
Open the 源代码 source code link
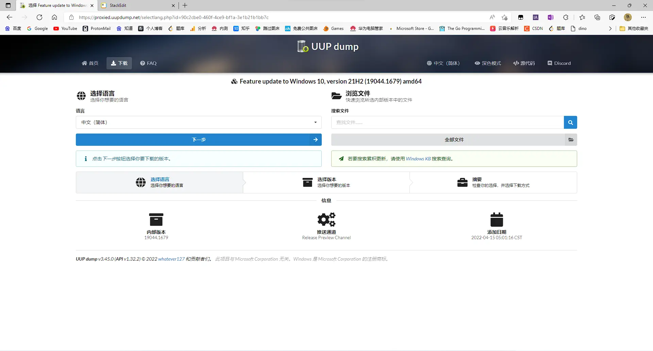point(524,63)
